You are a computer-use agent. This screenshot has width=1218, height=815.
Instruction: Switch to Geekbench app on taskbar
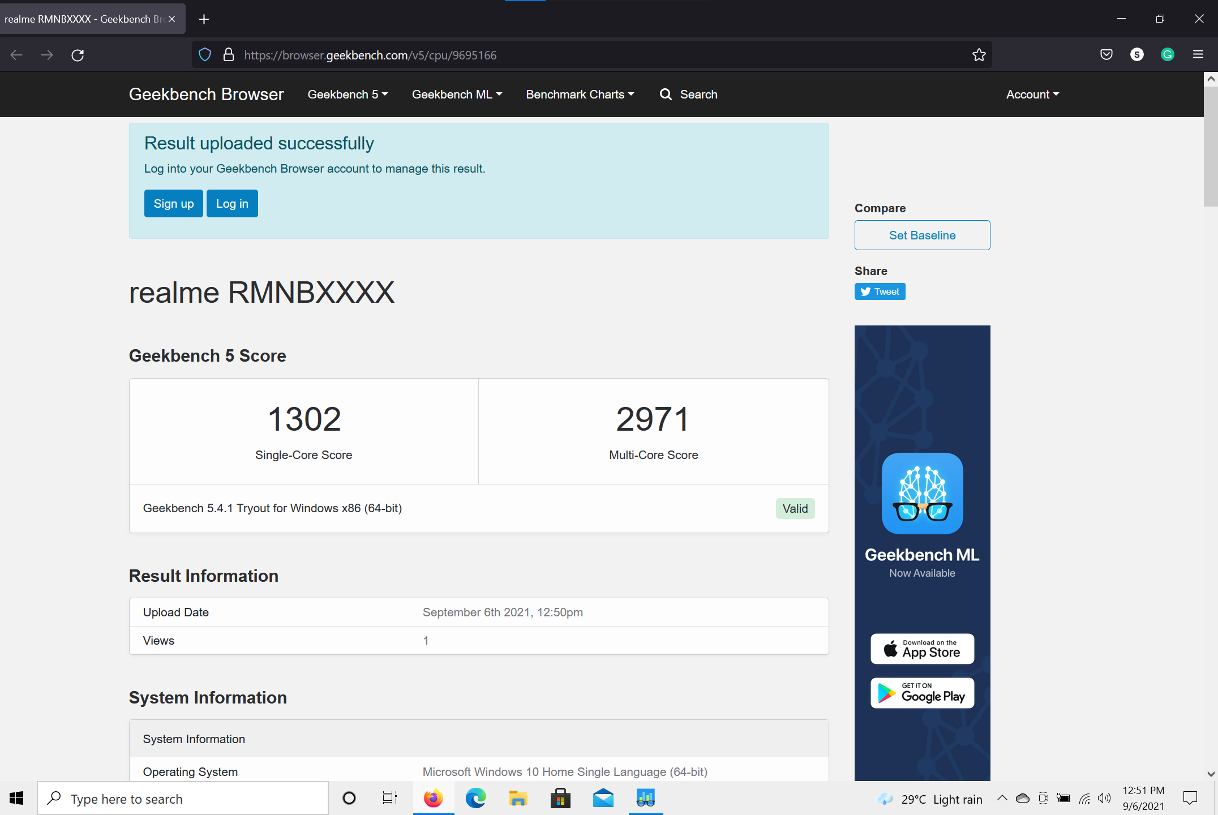[646, 799]
